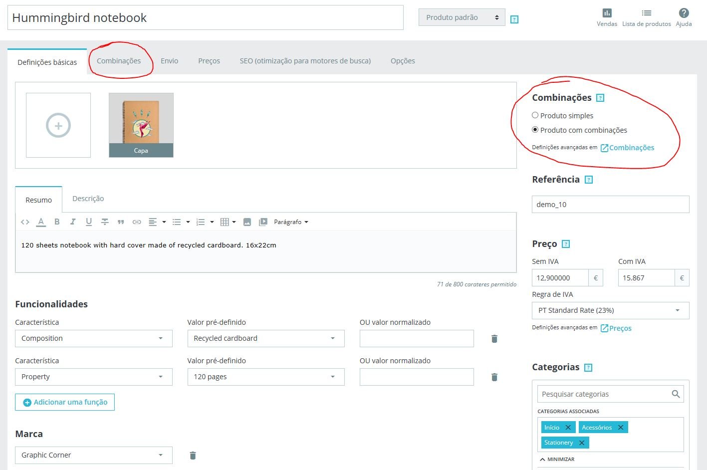The image size is (707, 470).
Task: Insert blockquote in summary editor
Action: (x=121, y=222)
